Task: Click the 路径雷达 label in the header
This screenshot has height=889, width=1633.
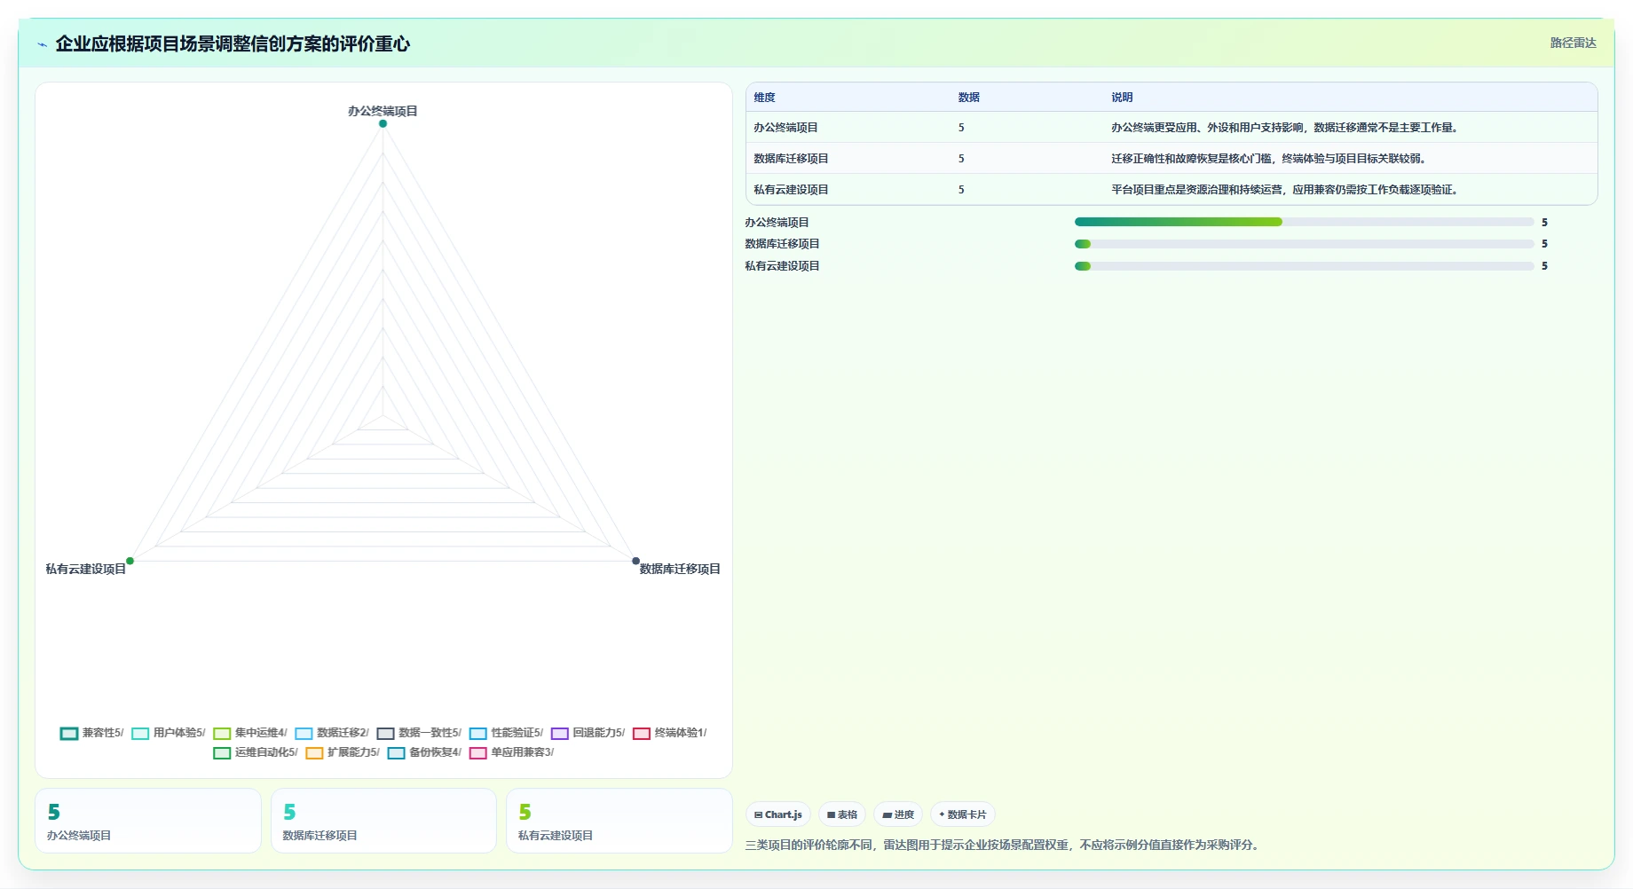Action: (x=1573, y=43)
